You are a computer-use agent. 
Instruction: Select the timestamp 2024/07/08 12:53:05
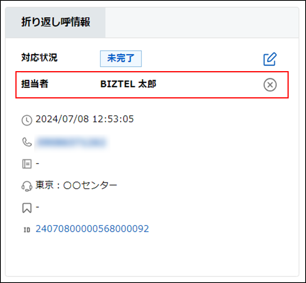pyautogui.click(x=85, y=119)
